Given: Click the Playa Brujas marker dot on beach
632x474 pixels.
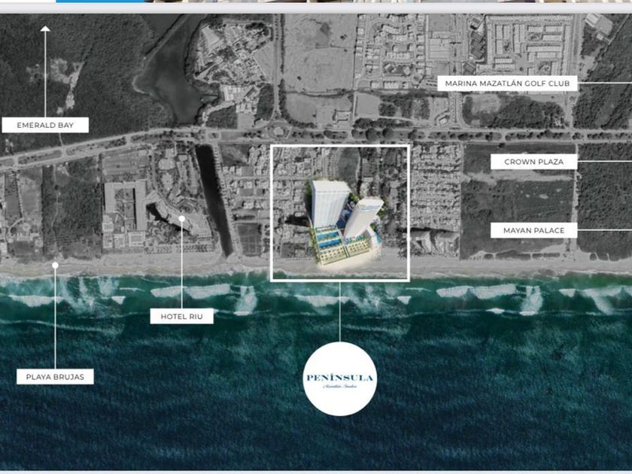Looking at the screenshot, I should (55, 265).
